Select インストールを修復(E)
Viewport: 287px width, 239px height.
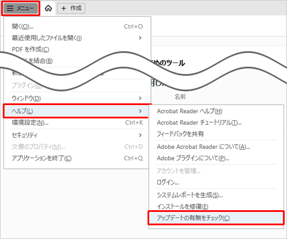[216, 206]
